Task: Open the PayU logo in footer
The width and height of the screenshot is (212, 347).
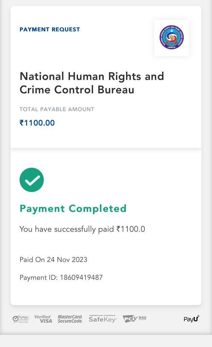Action: (191, 319)
